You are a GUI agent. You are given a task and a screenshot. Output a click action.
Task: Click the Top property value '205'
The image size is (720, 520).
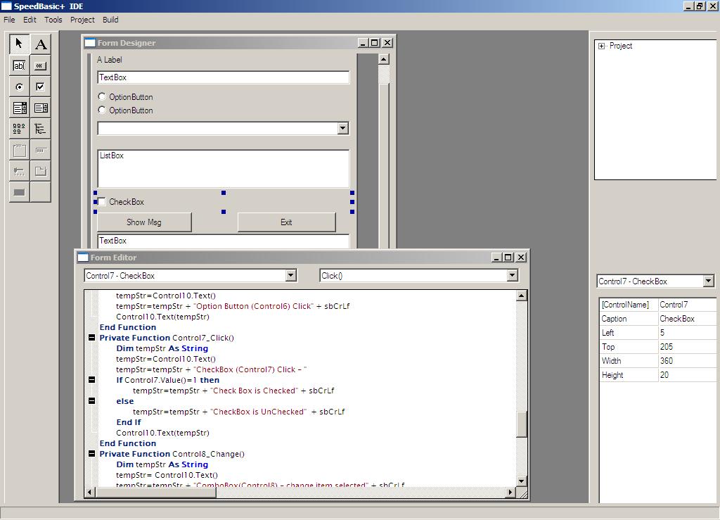point(688,347)
